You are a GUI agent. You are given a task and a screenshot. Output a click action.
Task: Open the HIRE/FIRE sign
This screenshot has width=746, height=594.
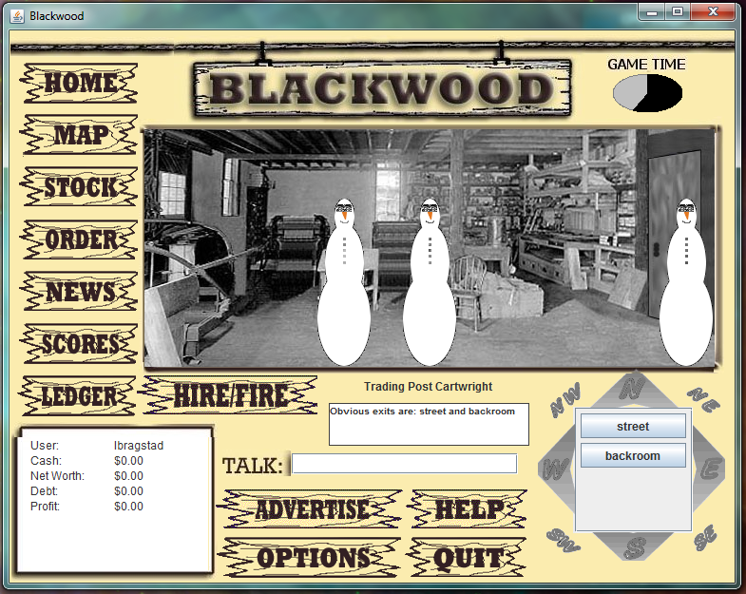click(229, 395)
